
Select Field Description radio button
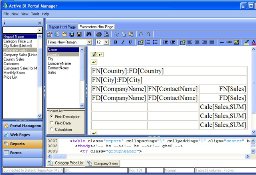(x=52, y=117)
